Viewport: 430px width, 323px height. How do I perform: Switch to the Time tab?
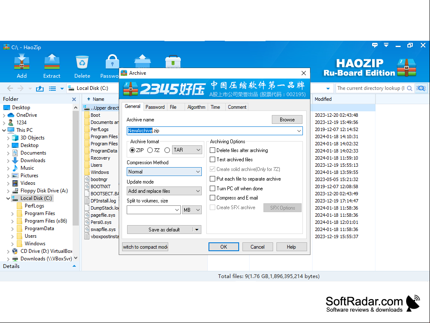(x=215, y=107)
